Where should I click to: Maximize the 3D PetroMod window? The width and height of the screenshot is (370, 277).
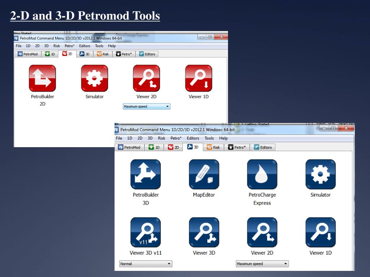(333, 128)
